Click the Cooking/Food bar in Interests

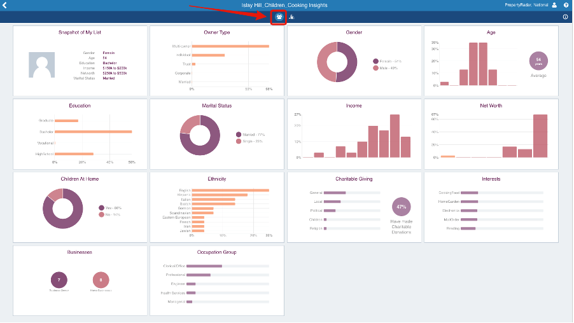coord(469,193)
